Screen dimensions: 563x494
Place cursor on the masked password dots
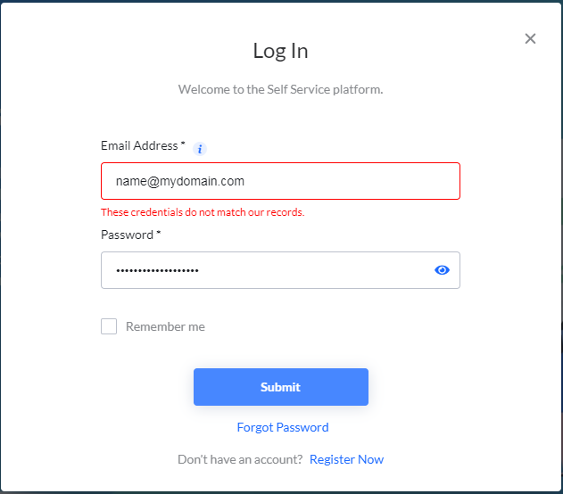pos(157,270)
